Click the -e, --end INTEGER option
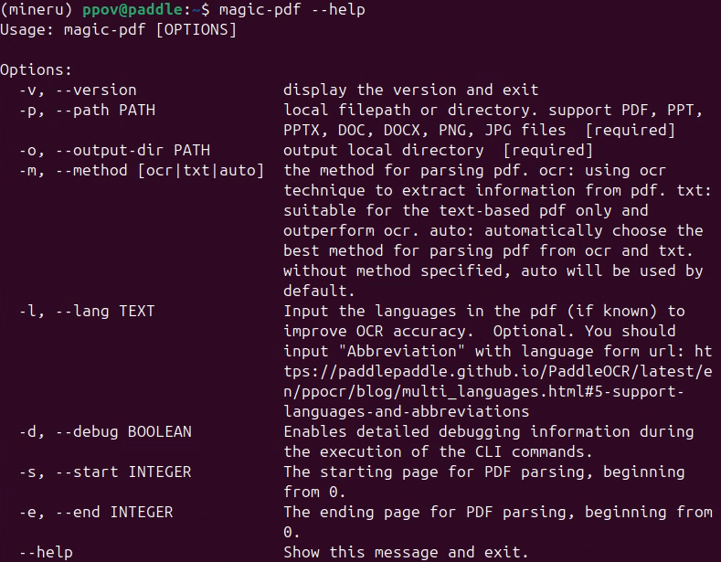The image size is (721, 562). [96, 513]
